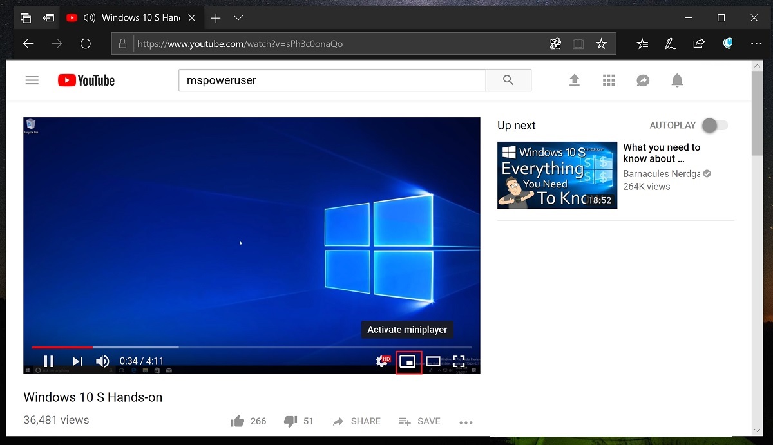
Task: Open the reading view icon
Action: (578, 44)
